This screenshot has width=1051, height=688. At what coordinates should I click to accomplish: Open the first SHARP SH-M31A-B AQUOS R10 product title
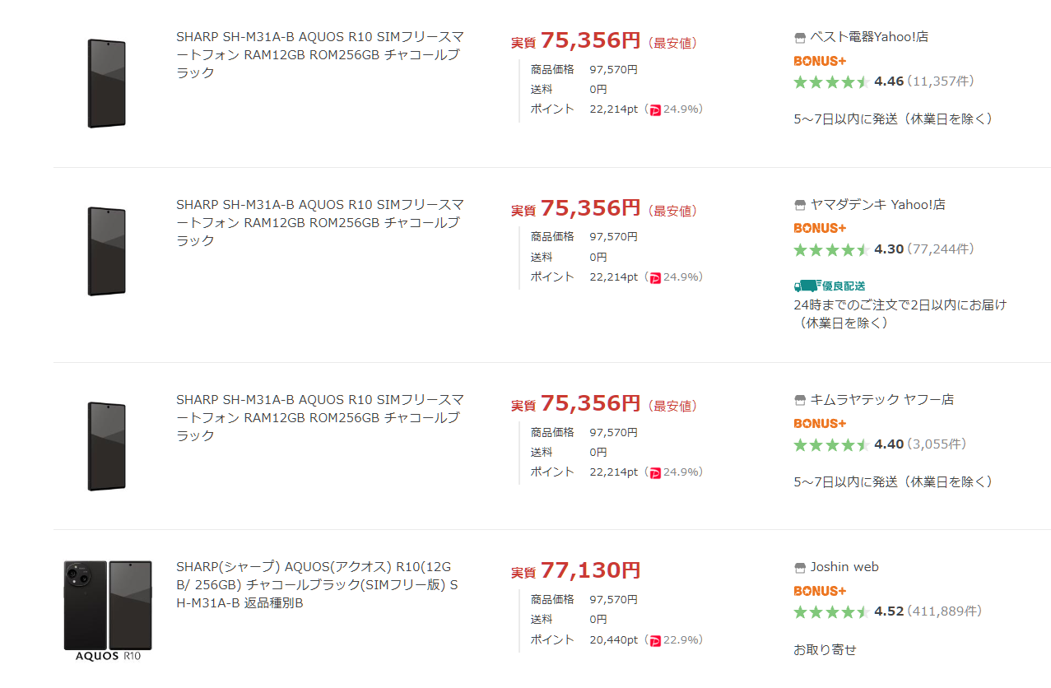320,55
